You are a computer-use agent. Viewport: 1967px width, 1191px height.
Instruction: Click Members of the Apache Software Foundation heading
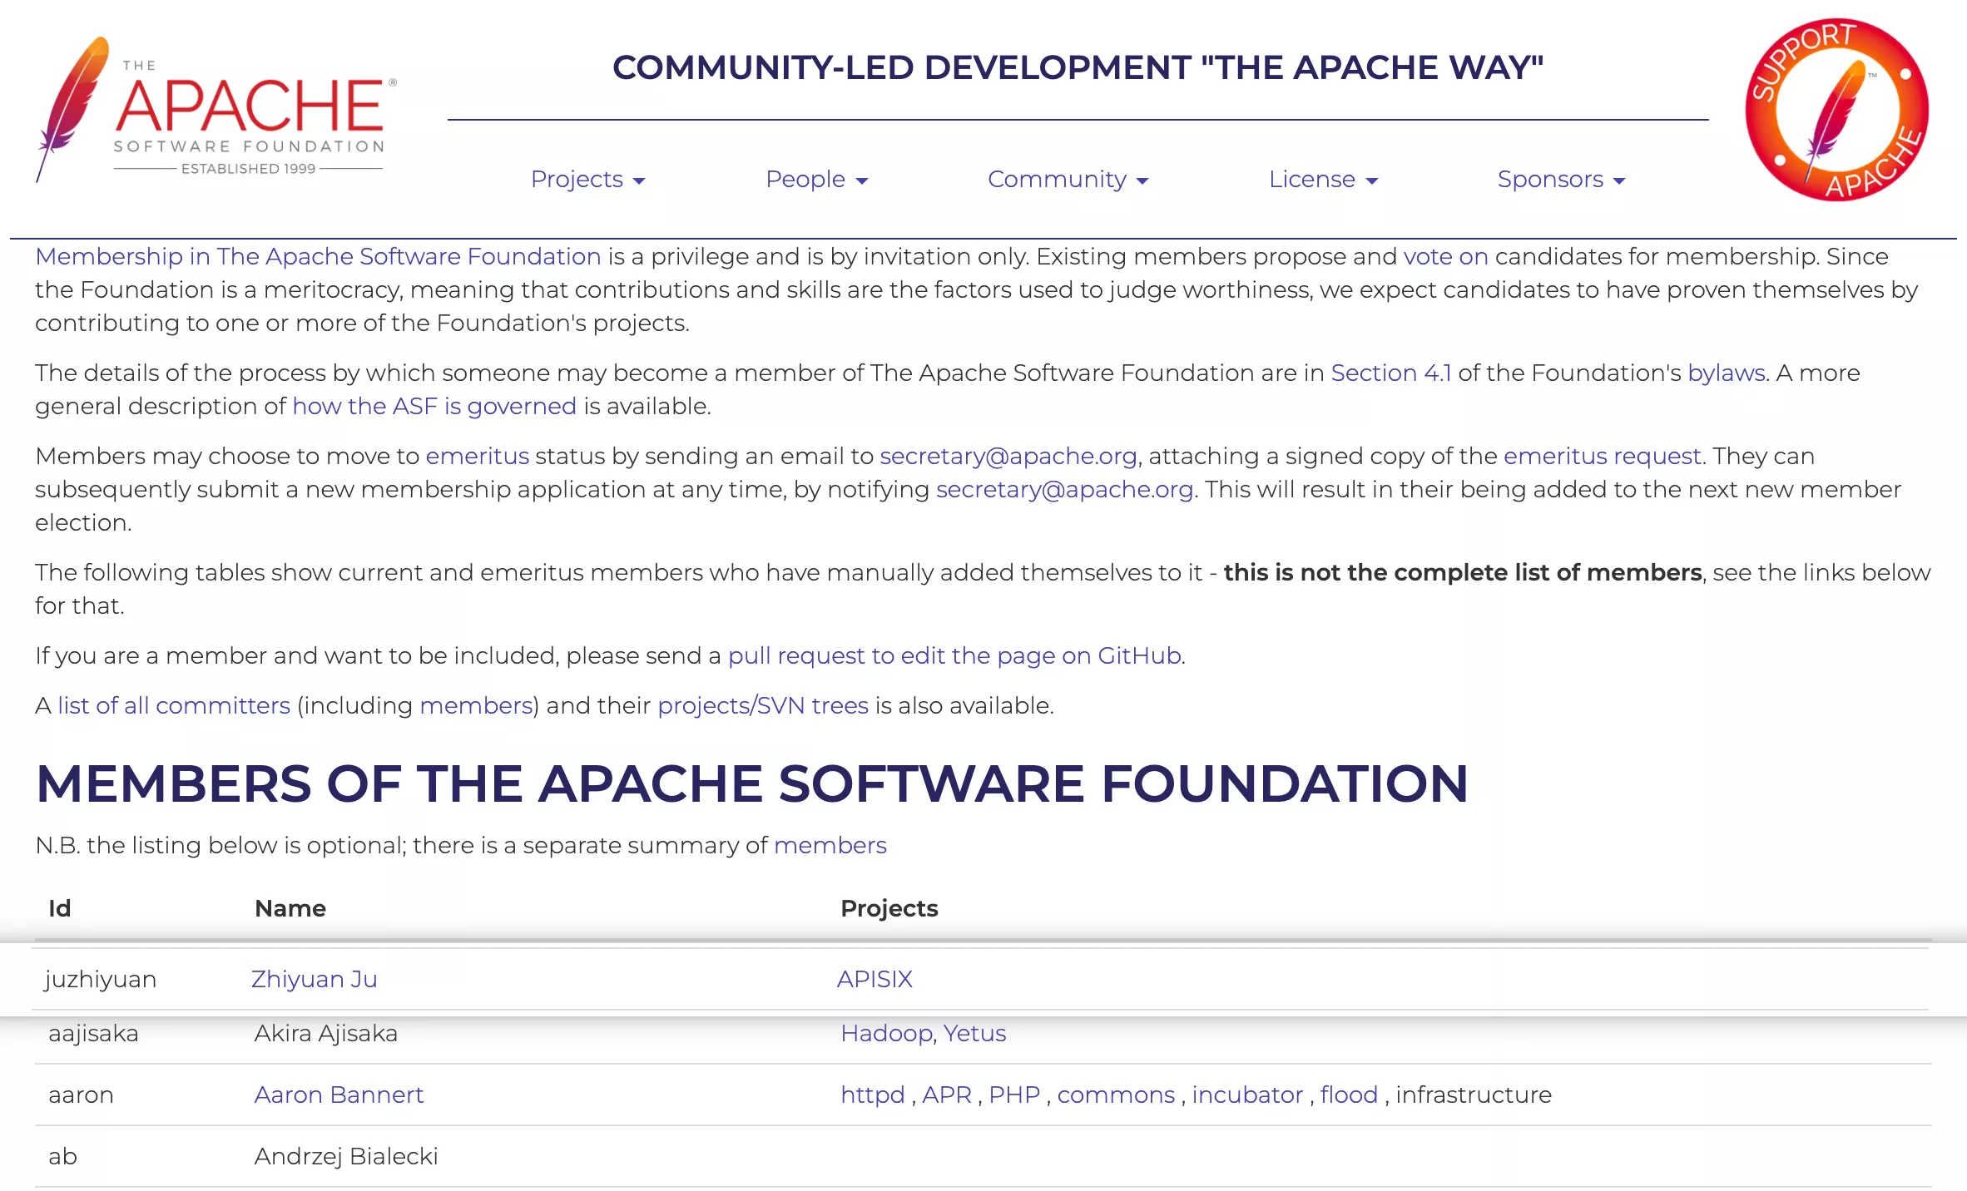[x=752, y=783]
